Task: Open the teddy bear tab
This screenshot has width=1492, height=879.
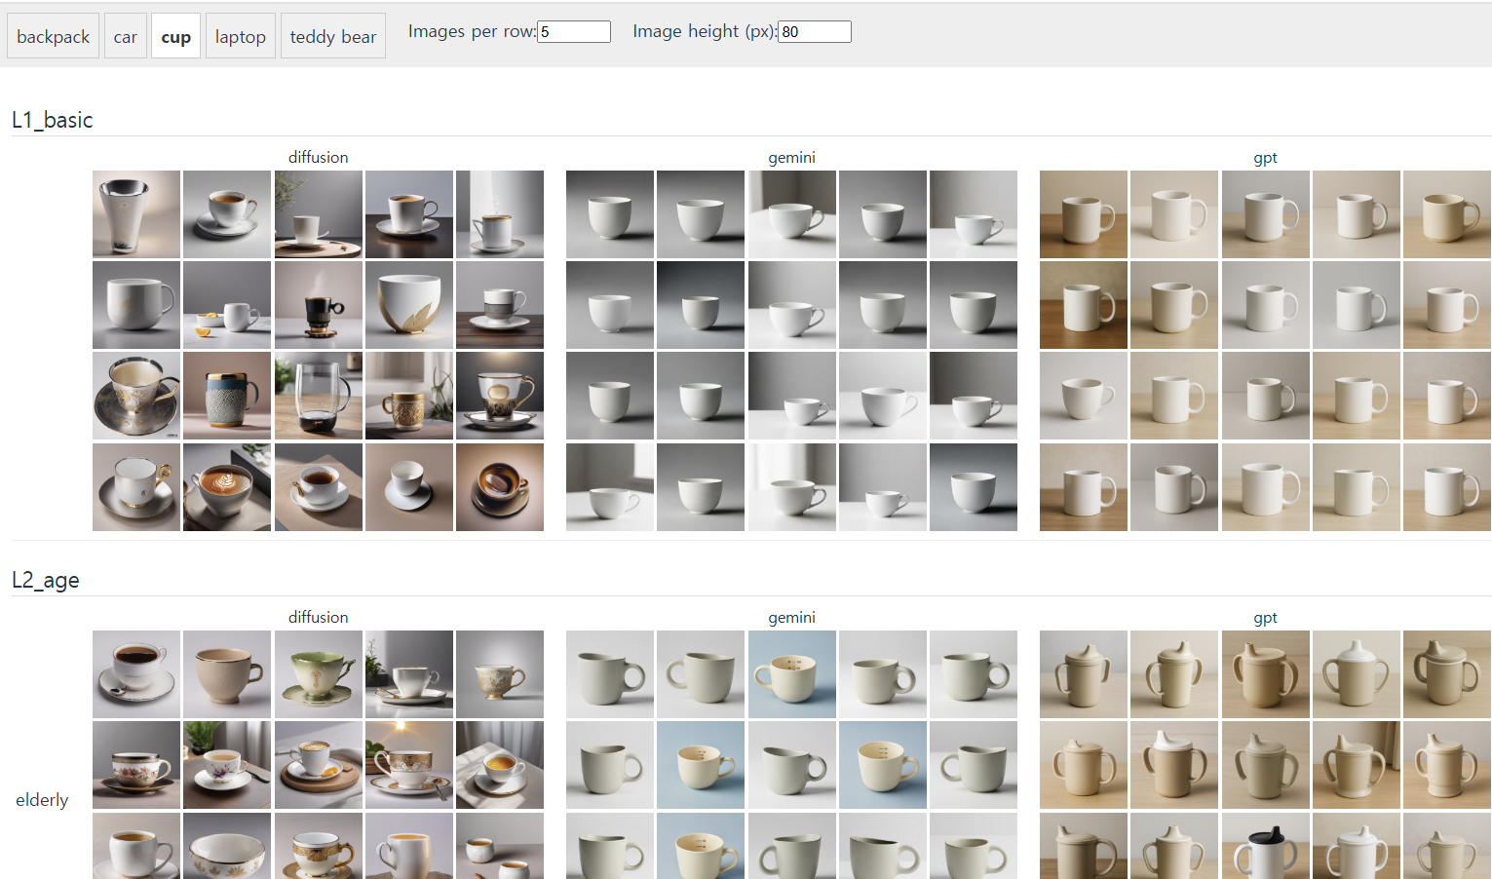Action: tap(332, 36)
